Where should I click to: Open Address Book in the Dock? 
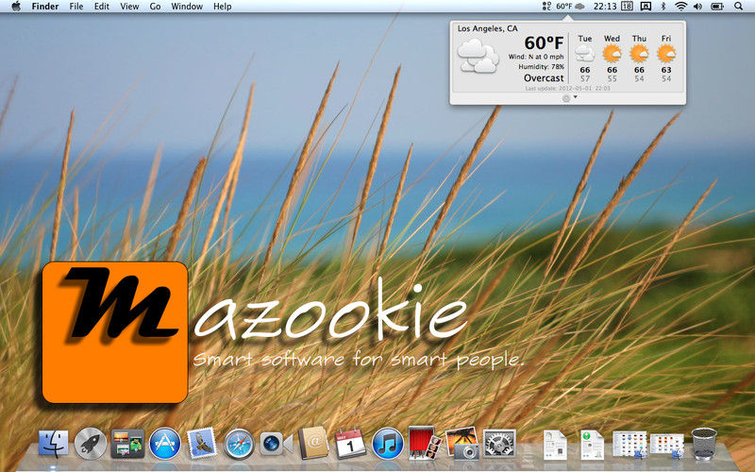pyautogui.click(x=313, y=443)
